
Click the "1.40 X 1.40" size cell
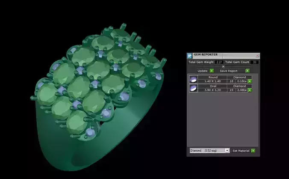pos(212,81)
